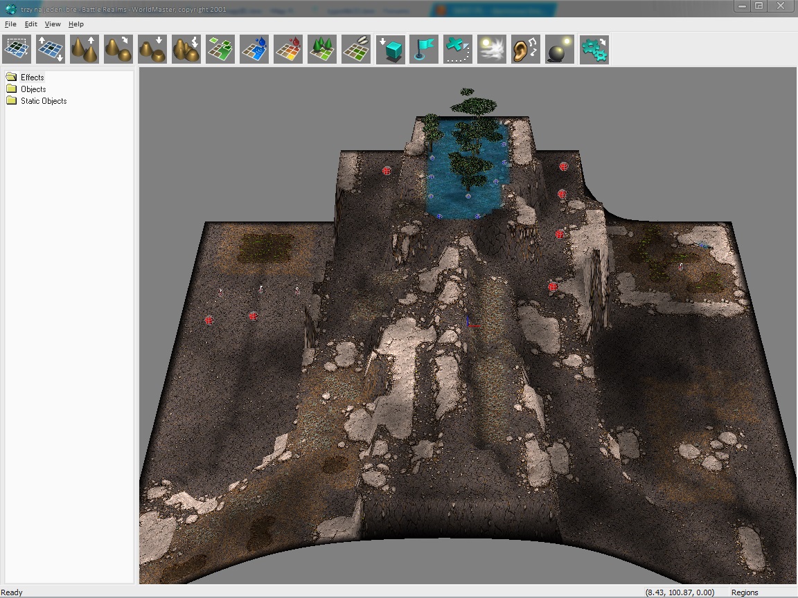798x598 pixels.
Task: Select the sphere lighting tool
Action: 560,49
